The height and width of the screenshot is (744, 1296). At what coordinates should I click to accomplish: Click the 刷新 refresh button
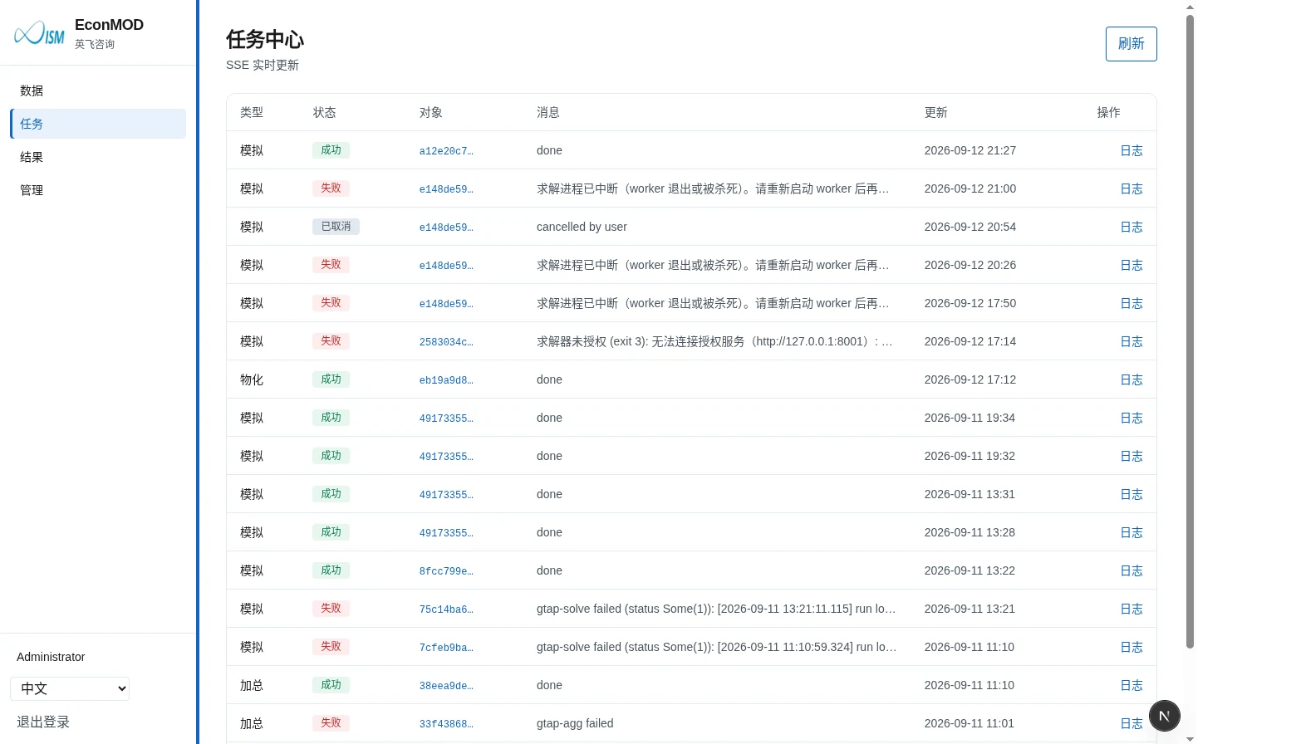point(1131,44)
